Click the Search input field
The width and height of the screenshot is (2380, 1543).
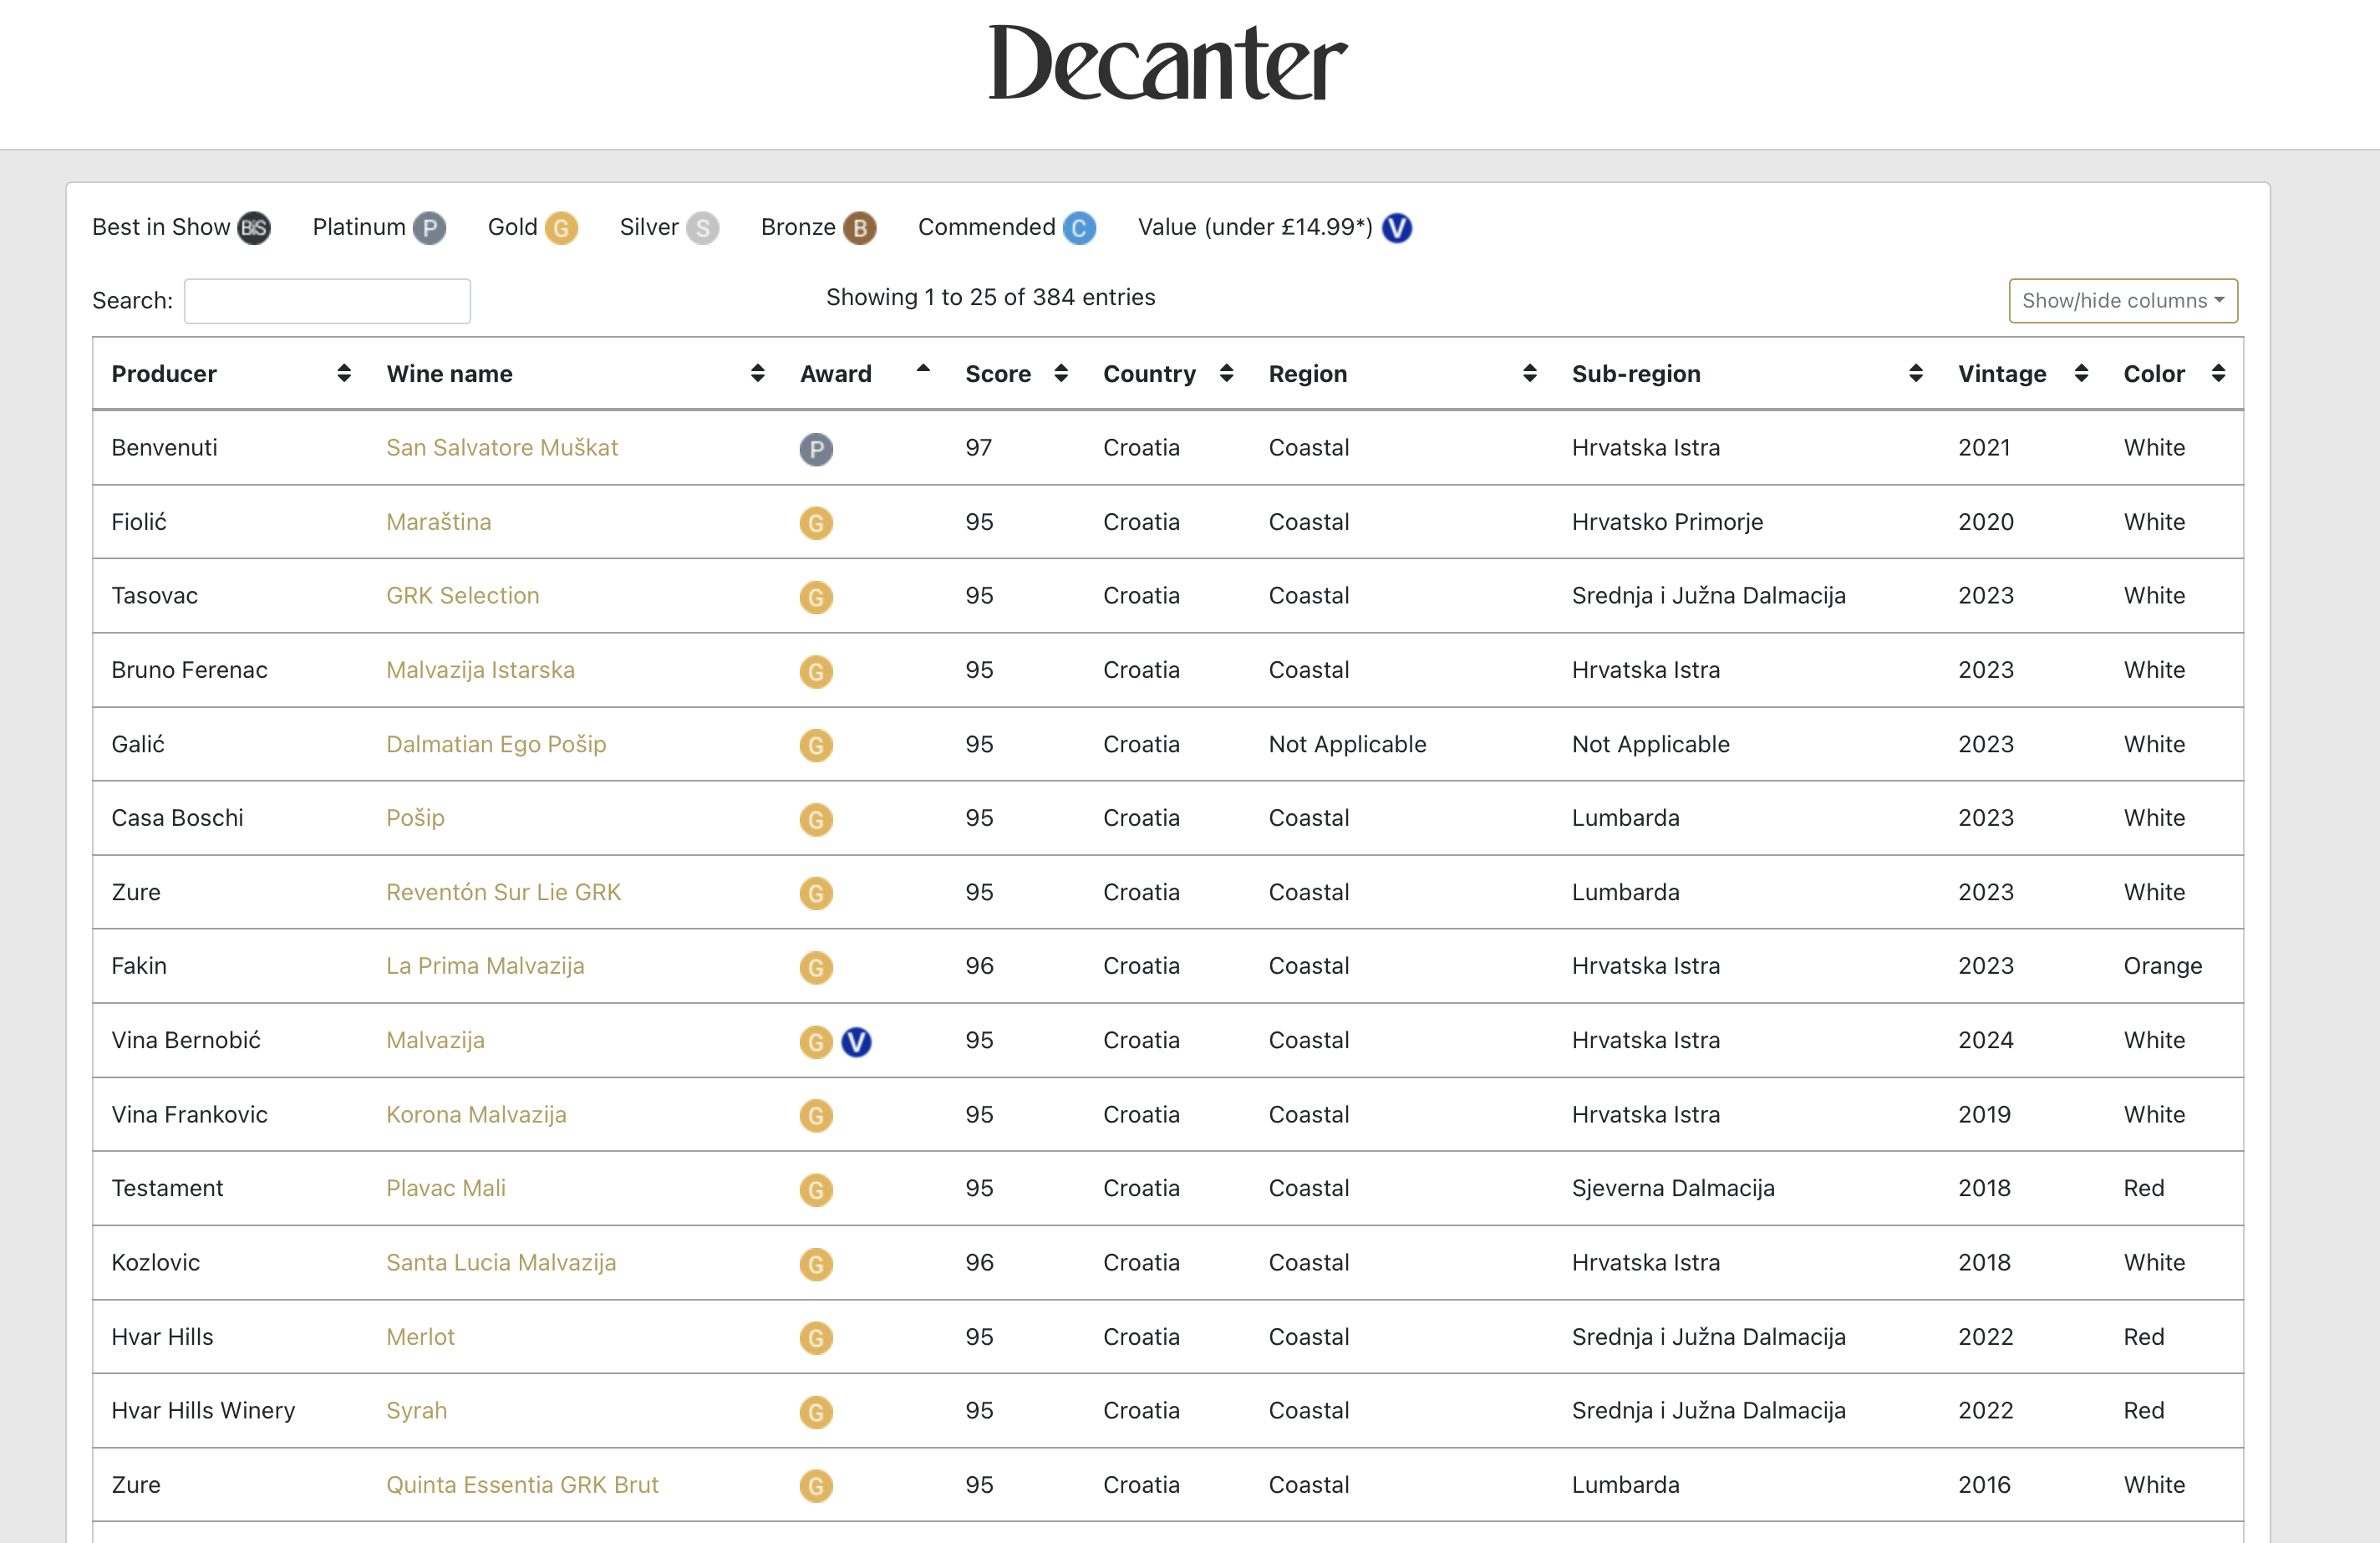pyautogui.click(x=327, y=301)
